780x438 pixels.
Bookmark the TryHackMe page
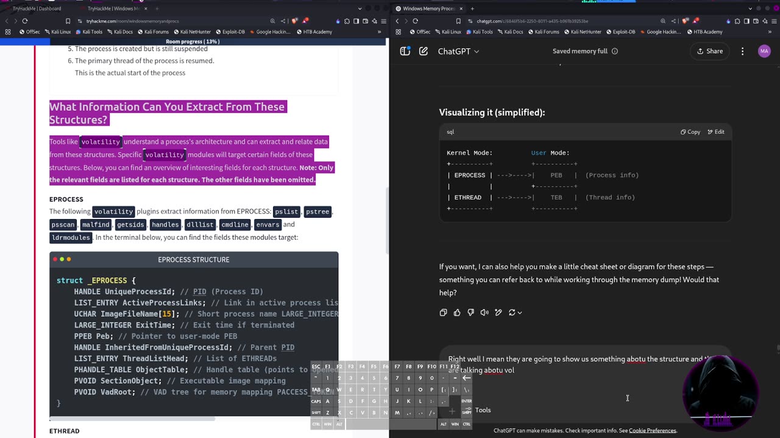point(68,21)
